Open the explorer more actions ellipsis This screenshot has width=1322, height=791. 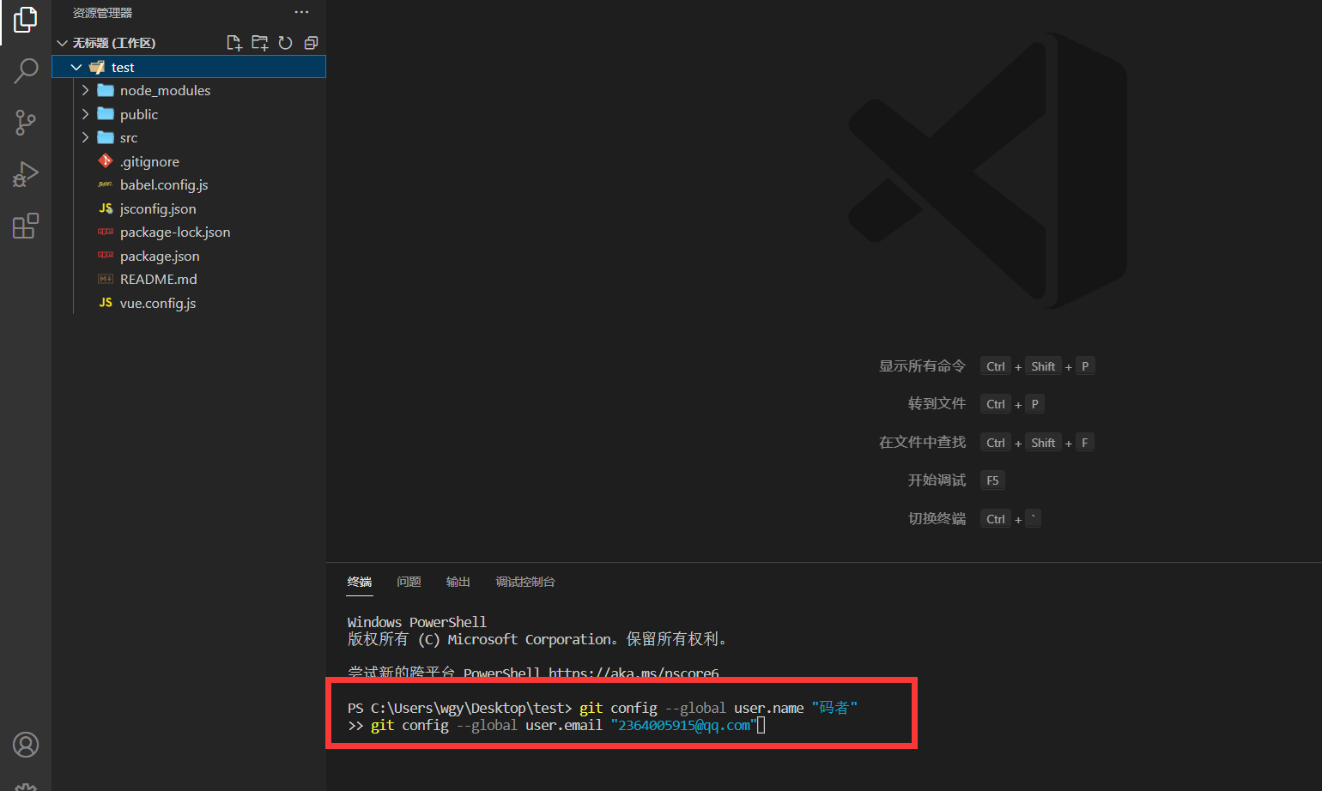[301, 12]
